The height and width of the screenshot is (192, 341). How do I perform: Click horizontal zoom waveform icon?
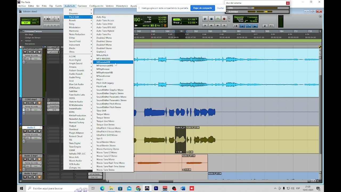[x=48, y=19]
